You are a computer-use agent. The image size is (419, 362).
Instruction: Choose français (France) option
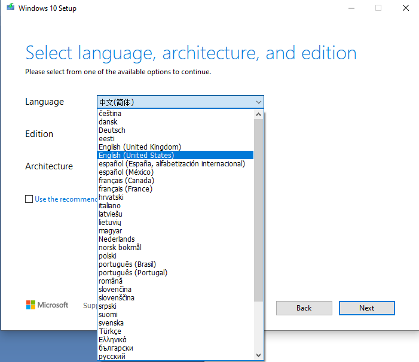click(175, 189)
